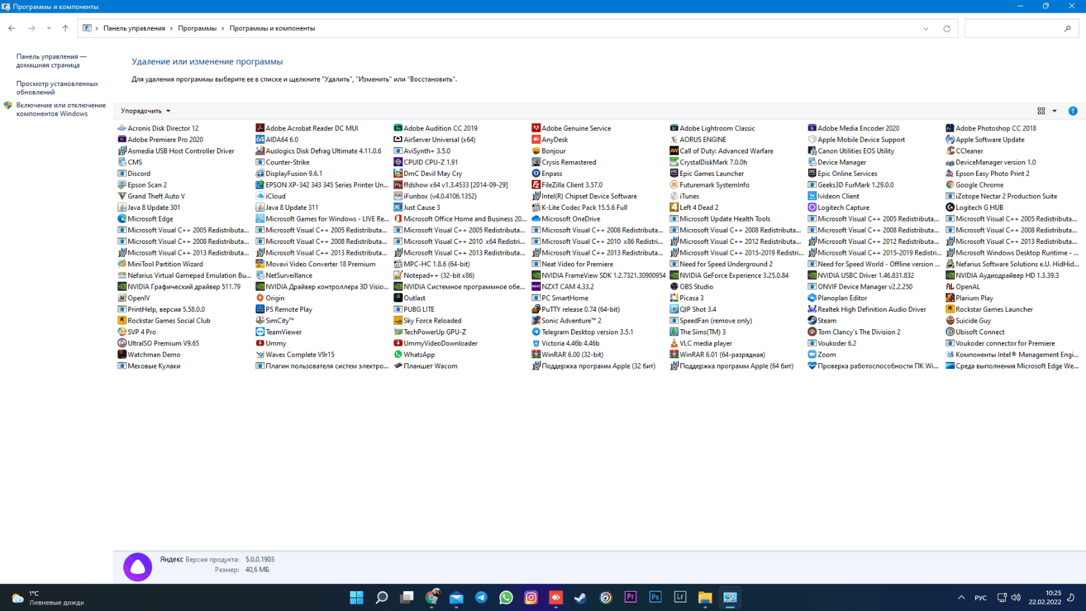
Task: Open Premiere Pro from the taskbar
Action: pyautogui.click(x=630, y=598)
